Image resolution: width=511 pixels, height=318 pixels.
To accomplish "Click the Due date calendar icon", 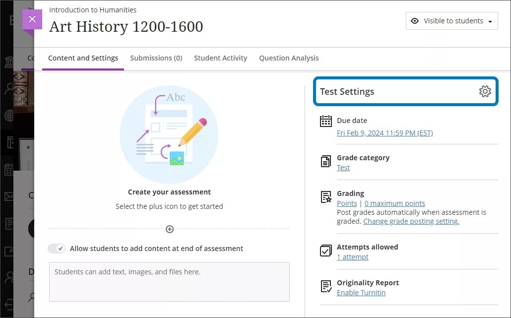I will (325, 121).
